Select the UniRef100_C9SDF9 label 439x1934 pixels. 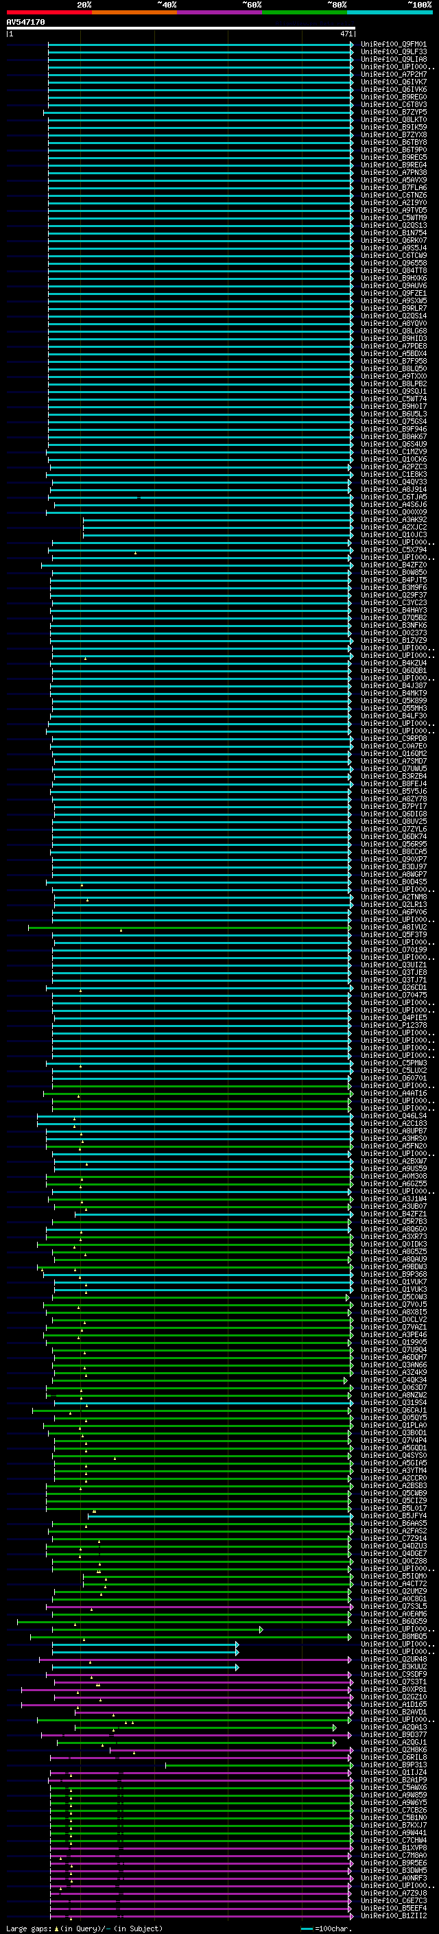[x=393, y=1674]
